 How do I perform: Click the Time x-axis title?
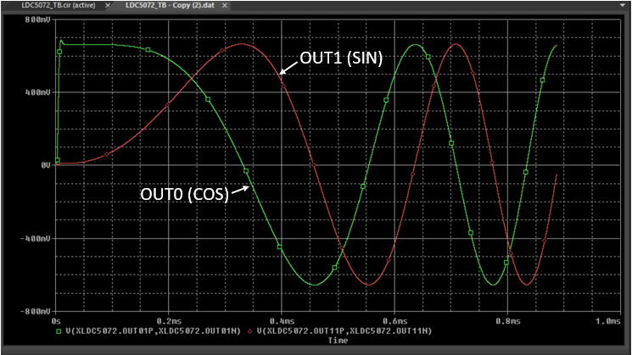[x=338, y=341]
